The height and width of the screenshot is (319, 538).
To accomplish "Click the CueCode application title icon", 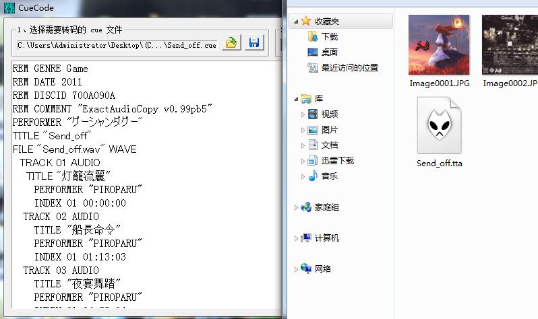I will [9, 7].
